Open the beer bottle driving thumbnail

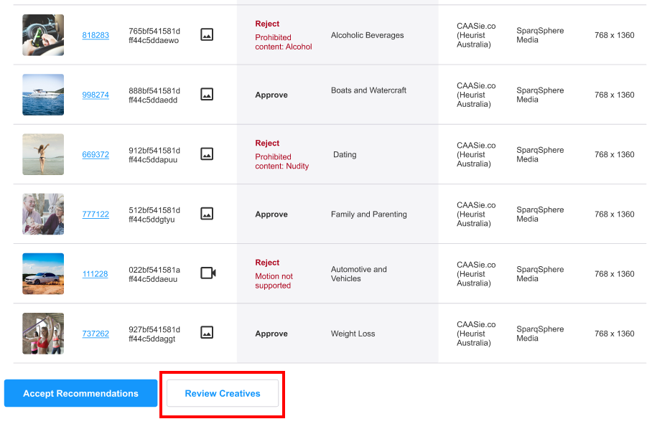(x=43, y=35)
